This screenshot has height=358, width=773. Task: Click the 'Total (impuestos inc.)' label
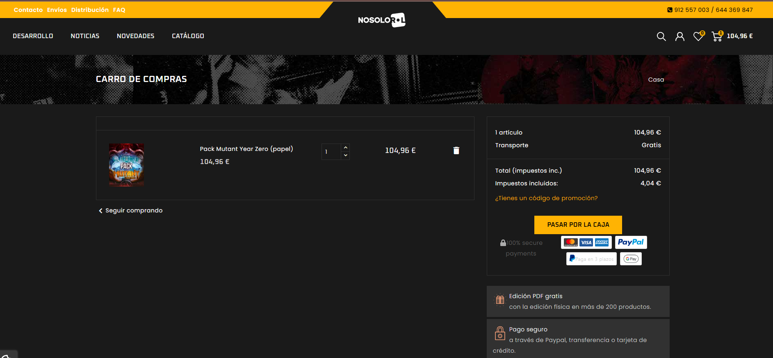529,171
